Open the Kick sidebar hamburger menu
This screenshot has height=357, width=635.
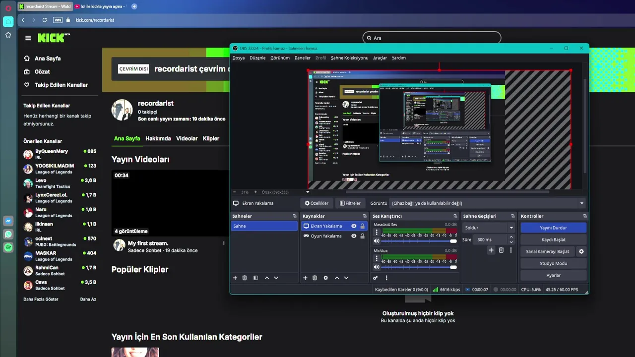[28, 38]
